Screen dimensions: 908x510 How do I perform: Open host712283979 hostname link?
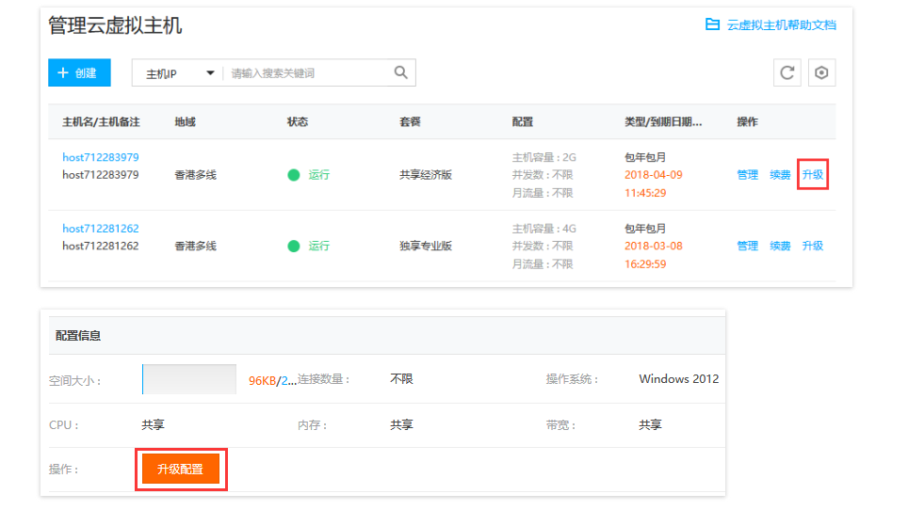pyautogui.click(x=101, y=157)
